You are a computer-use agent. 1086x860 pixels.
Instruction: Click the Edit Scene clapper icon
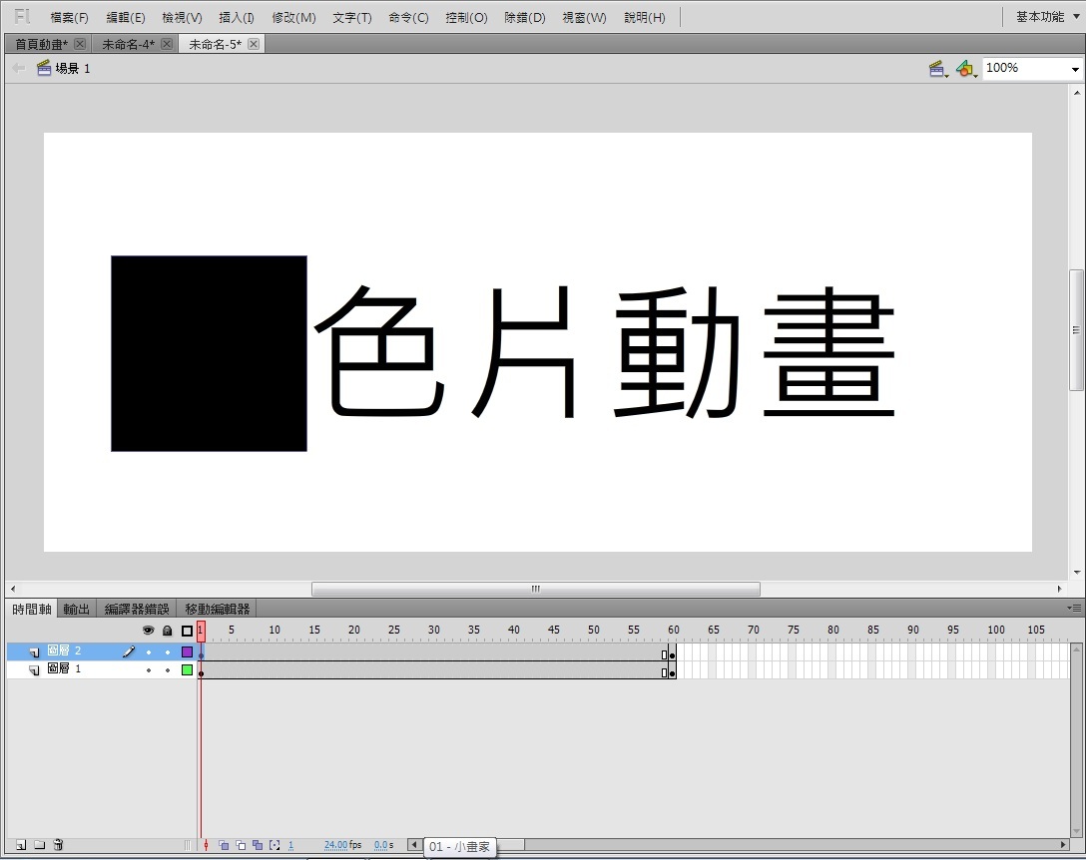tap(938, 69)
